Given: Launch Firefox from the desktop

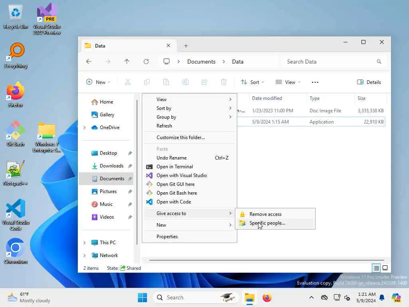Looking at the screenshot, I should [16, 94].
